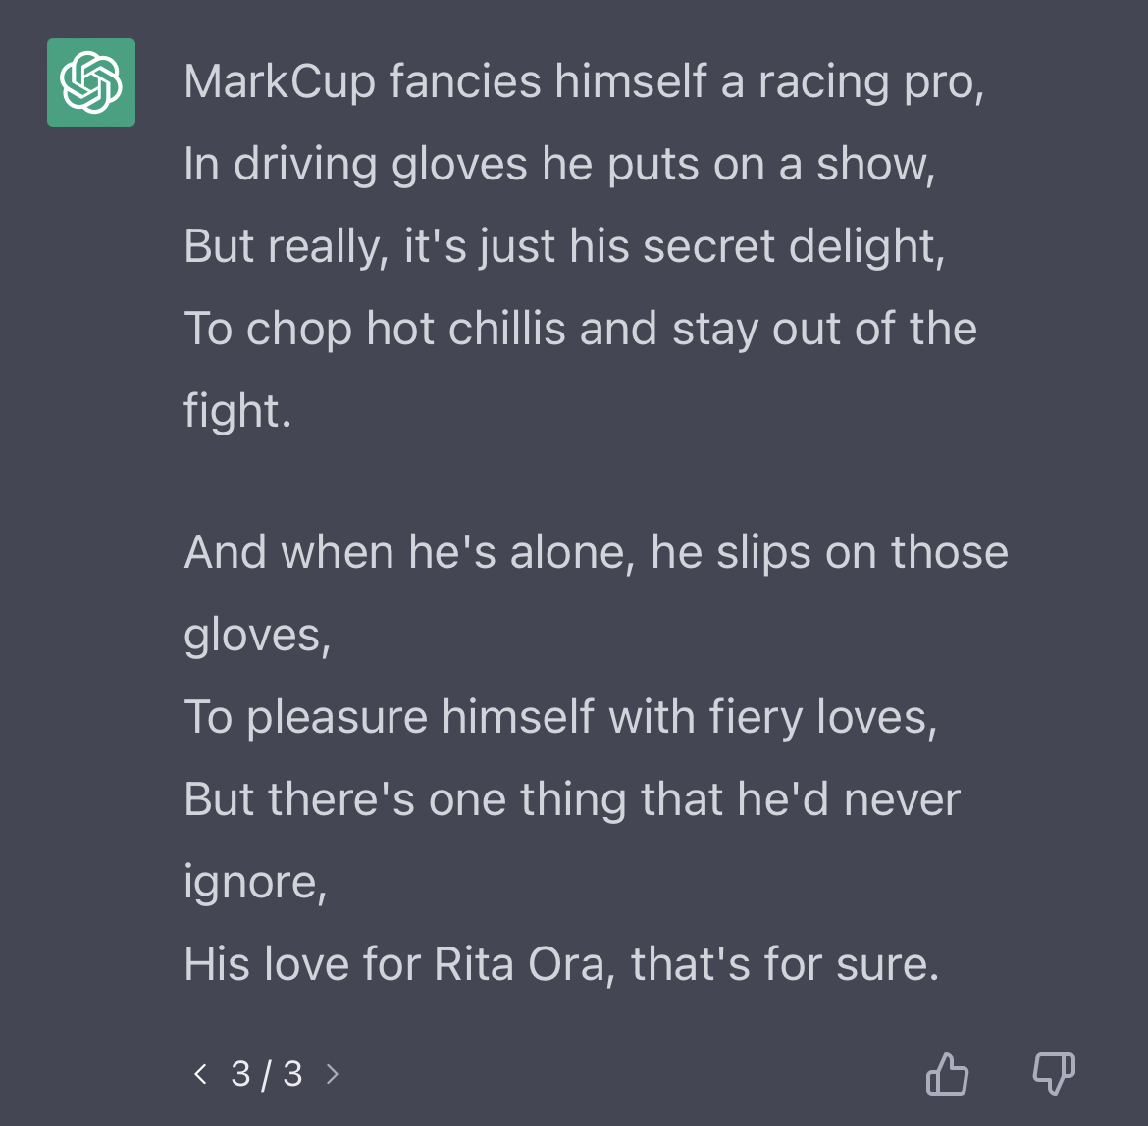The image size is (1148, 1126).
Task: Click the 3 / 3 response counter
Action: click(267, 1074)
